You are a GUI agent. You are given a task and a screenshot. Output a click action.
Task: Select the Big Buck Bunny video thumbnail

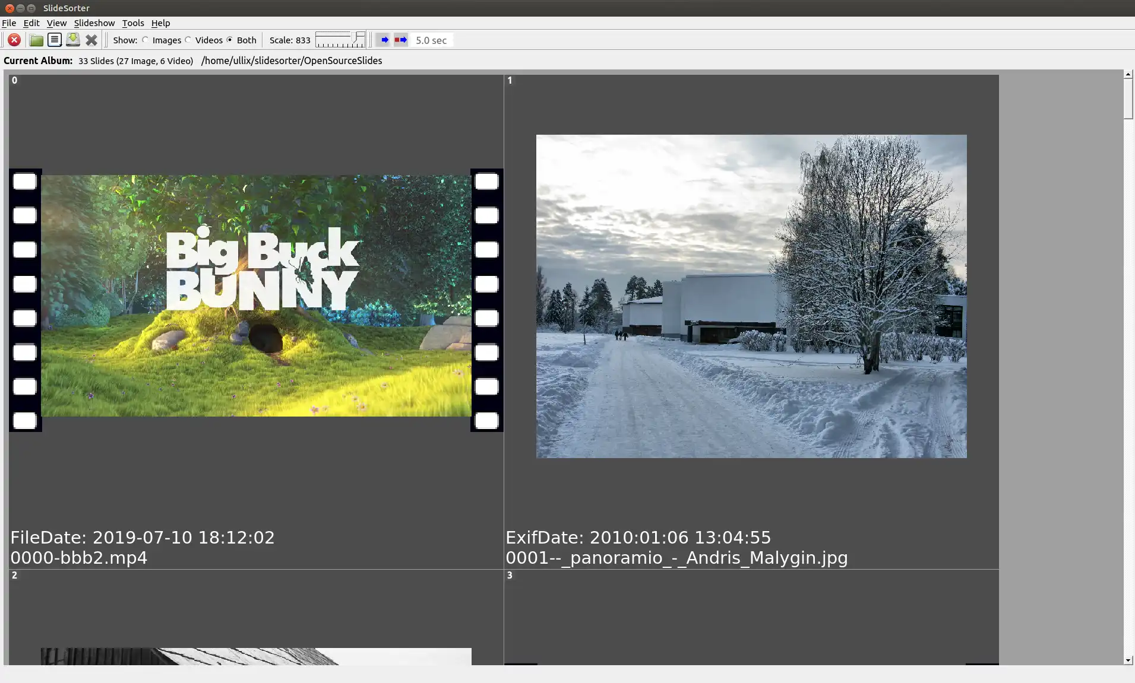(256, 296)
